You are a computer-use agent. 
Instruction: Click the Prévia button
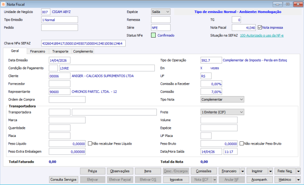pyautogui.click(x=92, y=171)
